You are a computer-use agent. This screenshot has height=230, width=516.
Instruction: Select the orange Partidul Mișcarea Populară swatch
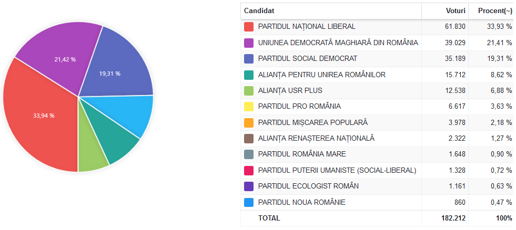[248, 122]
